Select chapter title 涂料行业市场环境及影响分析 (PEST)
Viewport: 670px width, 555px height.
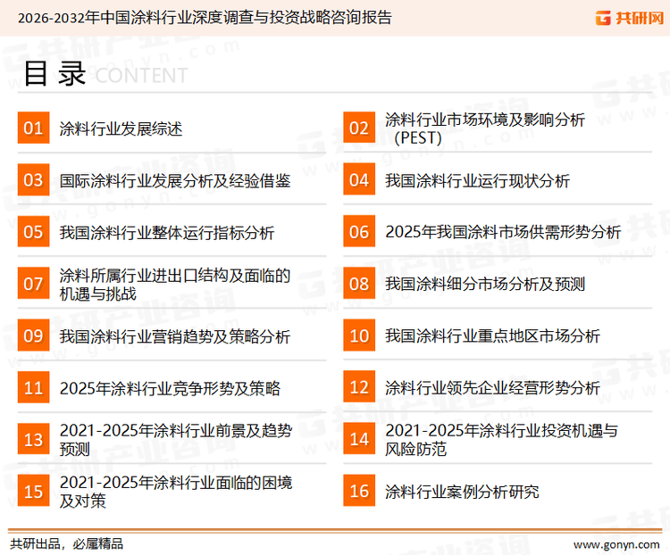point(484,128)
